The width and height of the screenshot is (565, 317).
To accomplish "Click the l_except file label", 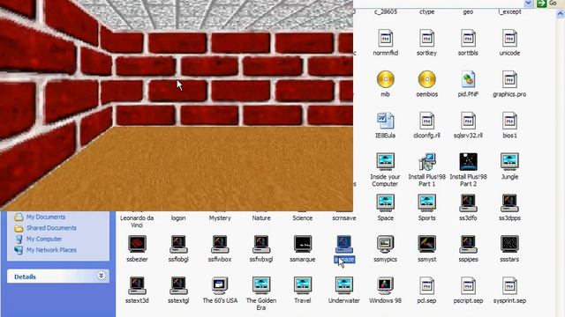I will pos(509,11).
